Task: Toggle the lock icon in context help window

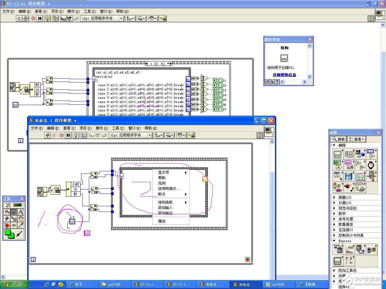Action: pos(272,82)
